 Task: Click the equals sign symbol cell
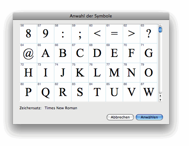114,33
